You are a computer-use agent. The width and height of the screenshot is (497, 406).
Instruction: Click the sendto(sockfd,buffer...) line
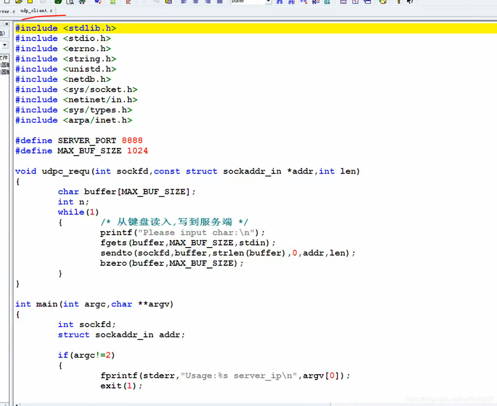click(x=228, y=253)
